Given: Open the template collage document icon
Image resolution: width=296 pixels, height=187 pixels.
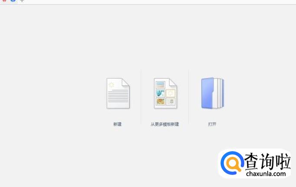Looking at the screenshot, I should (165, 93).
